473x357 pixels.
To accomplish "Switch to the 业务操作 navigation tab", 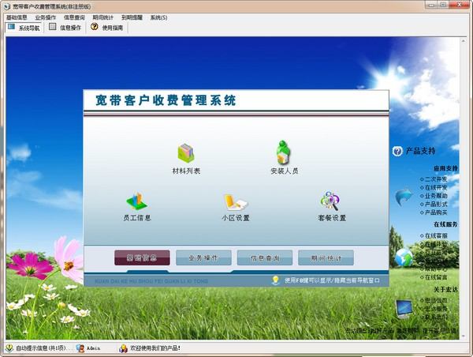I will 203,257.
